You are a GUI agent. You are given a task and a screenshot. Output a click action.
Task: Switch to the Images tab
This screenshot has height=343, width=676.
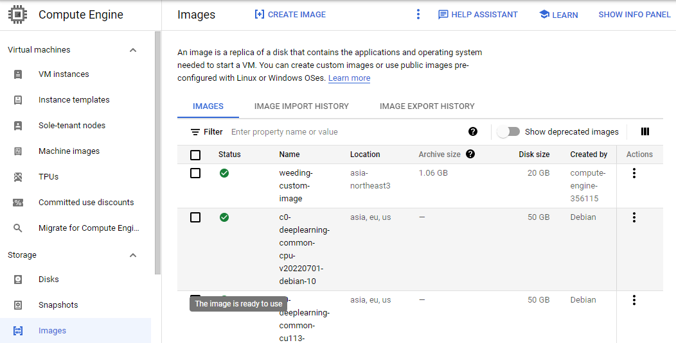[x=208, y=106]
